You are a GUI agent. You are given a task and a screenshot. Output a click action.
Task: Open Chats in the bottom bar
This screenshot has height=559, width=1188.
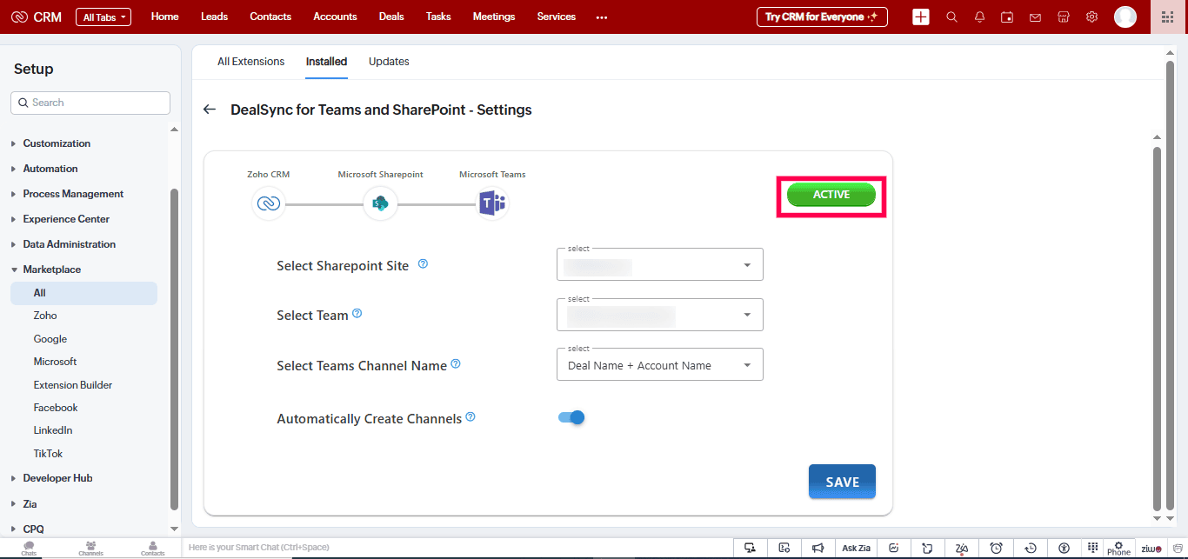tap(29, 548)
